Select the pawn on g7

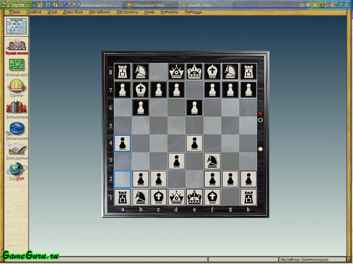[230, 90]
